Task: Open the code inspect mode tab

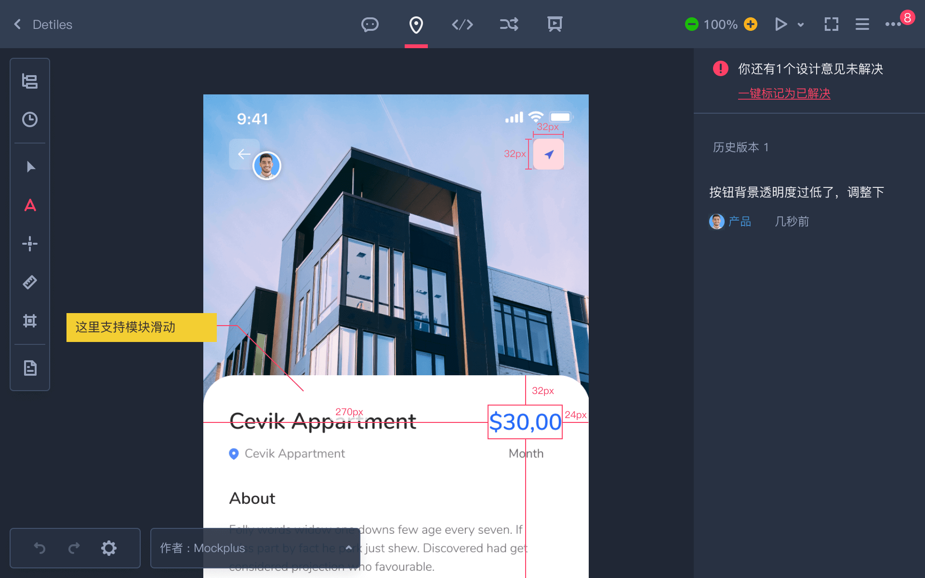Action: click(x=462, y=24)
